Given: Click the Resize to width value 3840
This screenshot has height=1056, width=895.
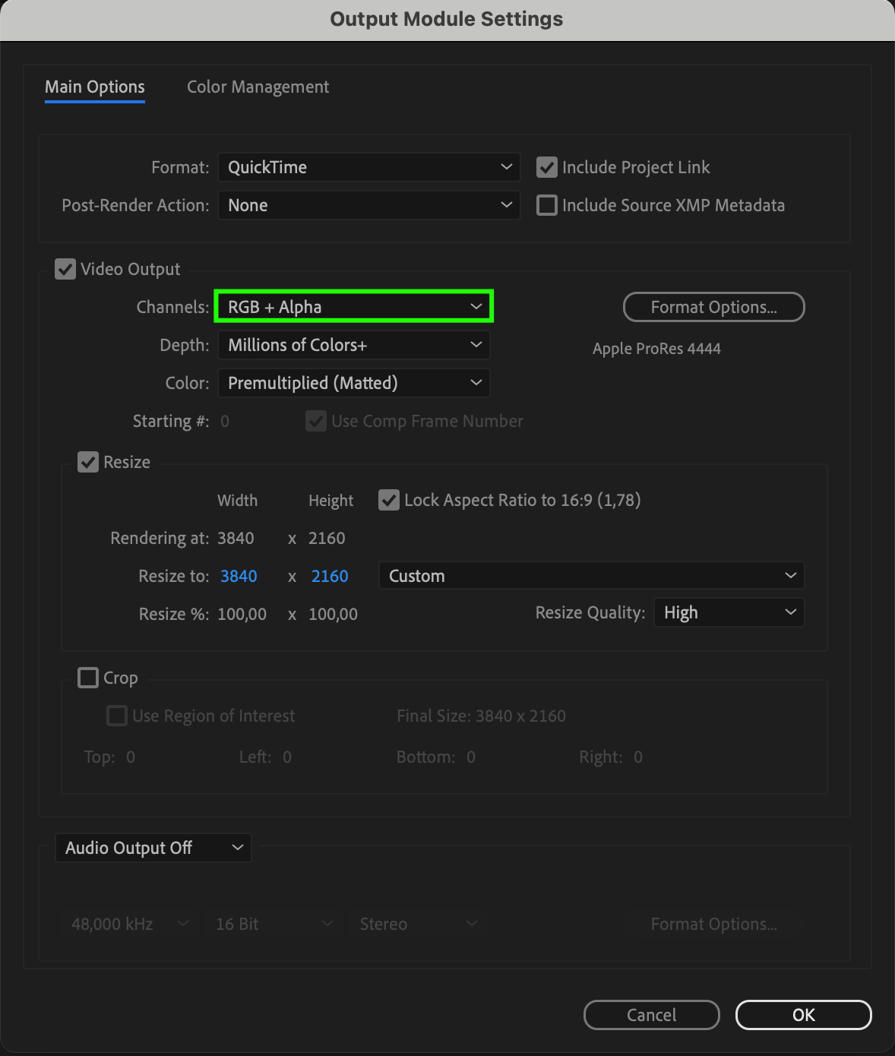Looking at the screenshot, I should point(239,576).
